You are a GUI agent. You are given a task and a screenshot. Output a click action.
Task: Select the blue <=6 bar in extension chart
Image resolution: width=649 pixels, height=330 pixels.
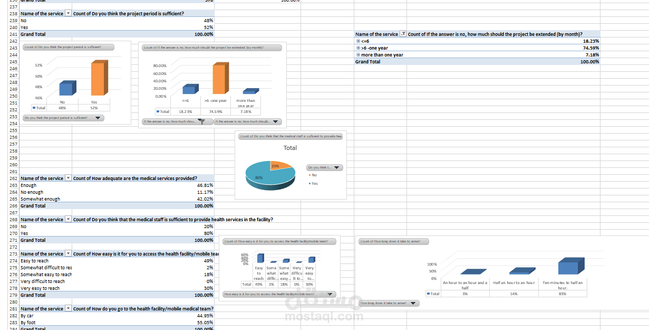click(191, 89)
